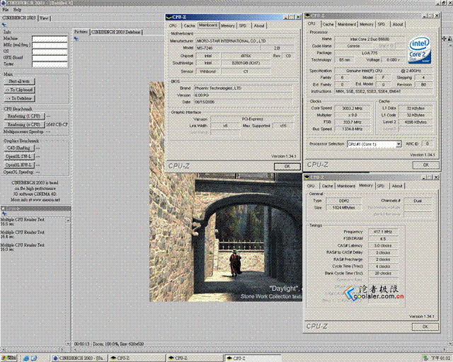Click the rendered Daylight image
Image resolution: width=453 pixels, height=362 pixels.
[x=226, y=237]
